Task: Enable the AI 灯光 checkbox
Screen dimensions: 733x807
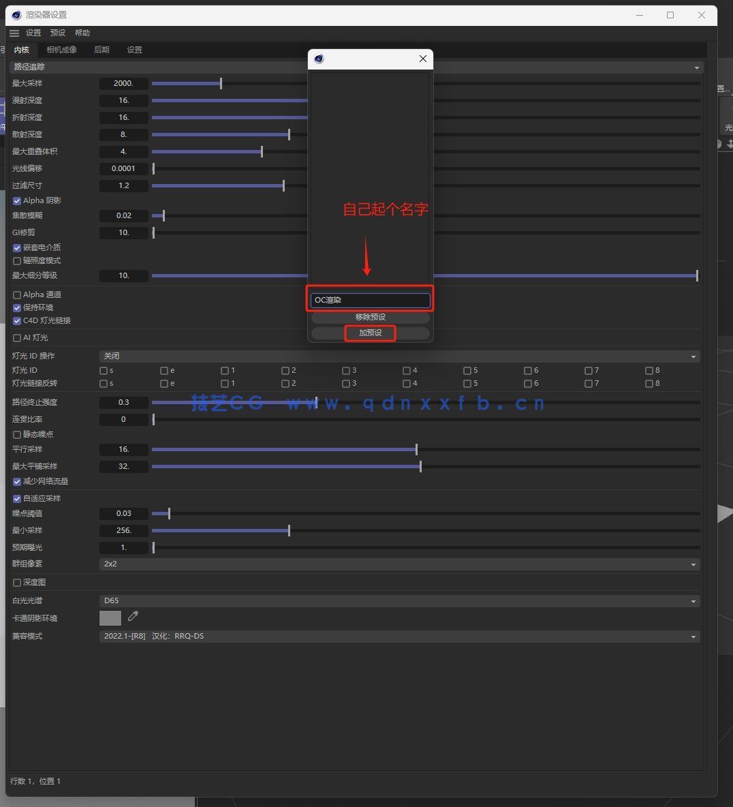Action: point(16,337)
